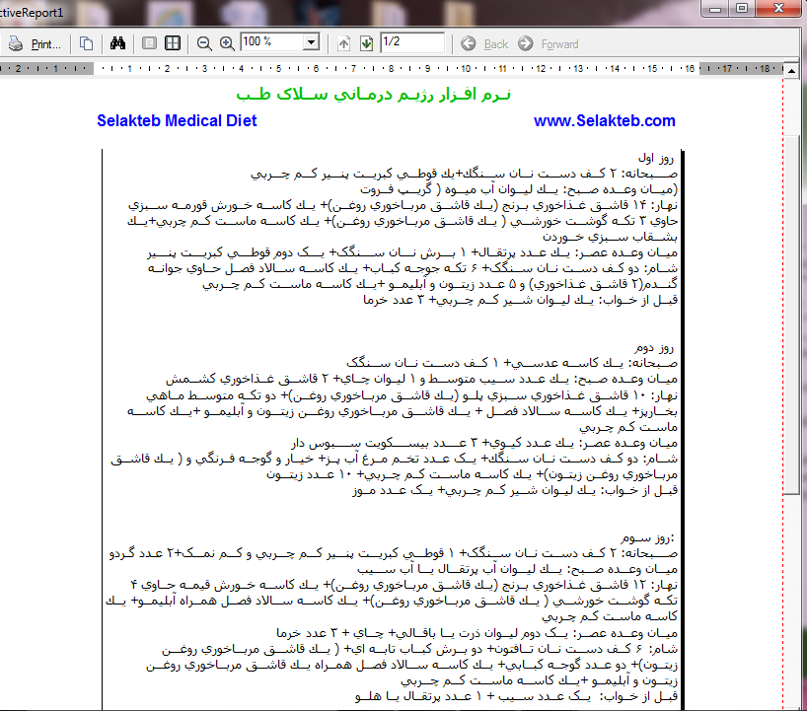The image size is (807, 711).
Task: Click the Copy pages icon
Action: click(87, 43)
